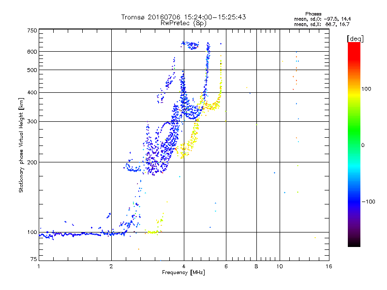The height and width of the screenshot is (290, 387).
Task: Click the 'Phases' header text
Action: [x=313, y=14]
